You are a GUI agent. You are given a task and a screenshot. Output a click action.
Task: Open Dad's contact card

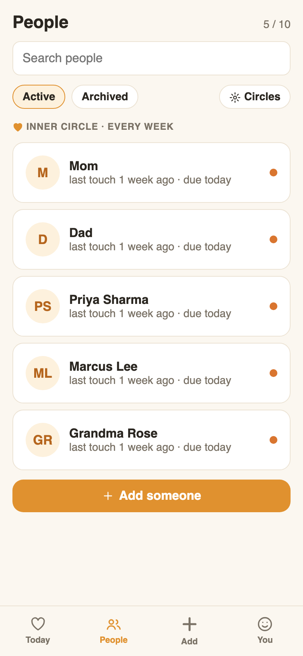point(151,239)
